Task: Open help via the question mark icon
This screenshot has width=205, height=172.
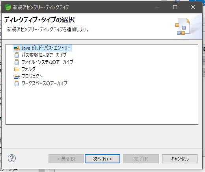Action: click(12, 158)
